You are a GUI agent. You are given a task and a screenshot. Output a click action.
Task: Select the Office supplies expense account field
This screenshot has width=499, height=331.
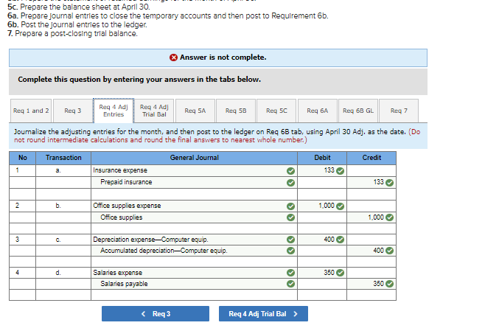(x=194, y=206)
